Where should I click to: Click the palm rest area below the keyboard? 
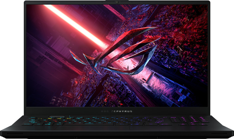117,130
